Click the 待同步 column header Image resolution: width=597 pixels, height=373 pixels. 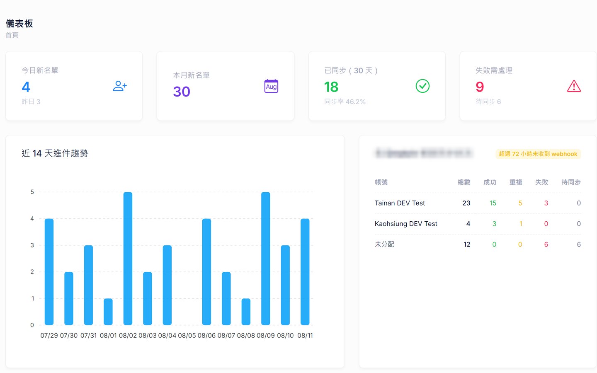click(x=571, y=182)
